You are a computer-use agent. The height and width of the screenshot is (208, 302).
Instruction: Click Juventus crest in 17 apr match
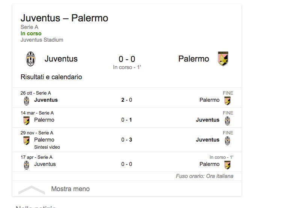[26, 165]
